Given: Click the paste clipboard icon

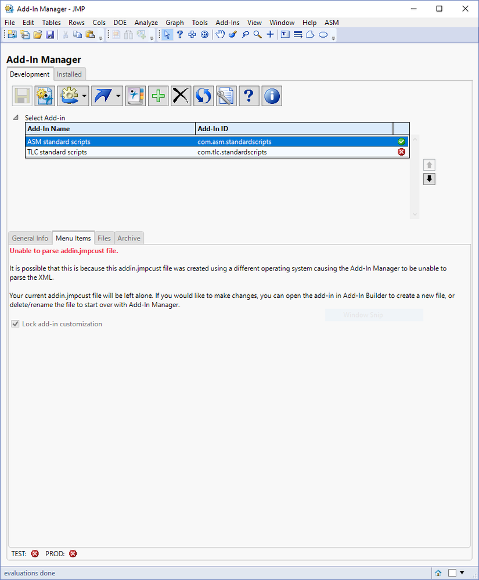Looking at the screenshot, I should 90,35.
